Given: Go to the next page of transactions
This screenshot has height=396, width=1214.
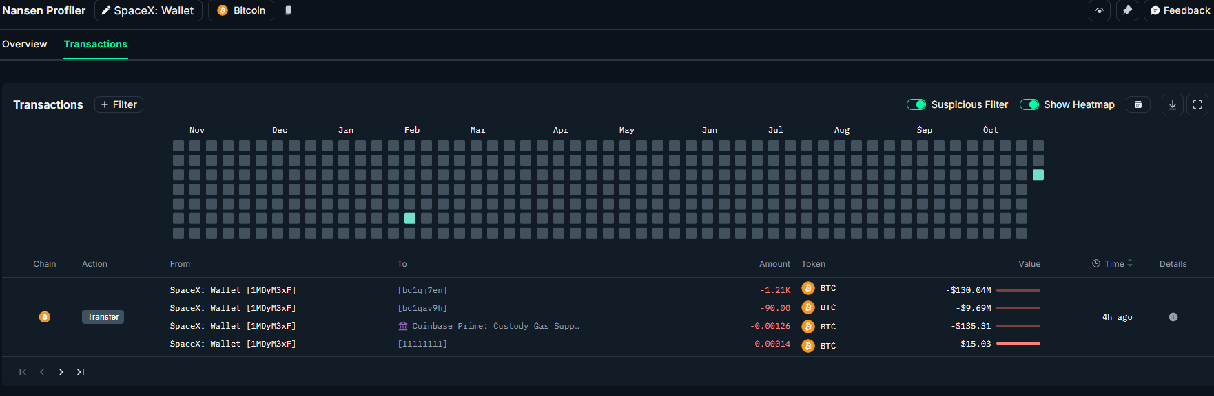Looking at the screenshot, I should coord(61,372).
